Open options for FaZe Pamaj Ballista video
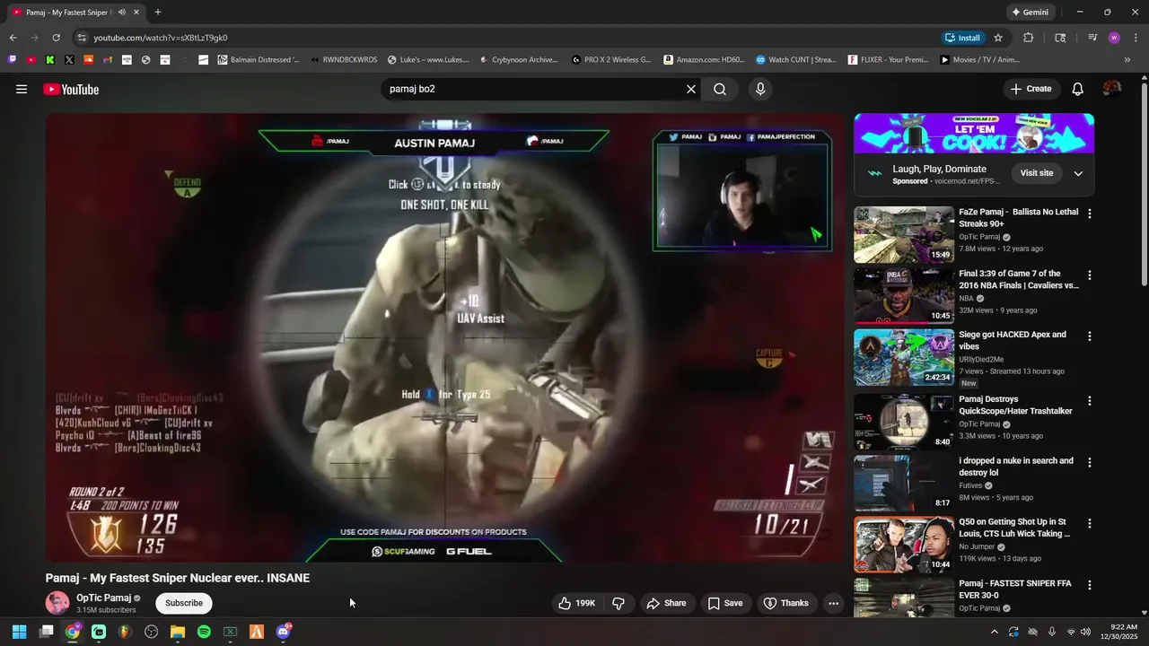Image resolution: width=1149 pixels, height=646 pixels. point(1090,214)
